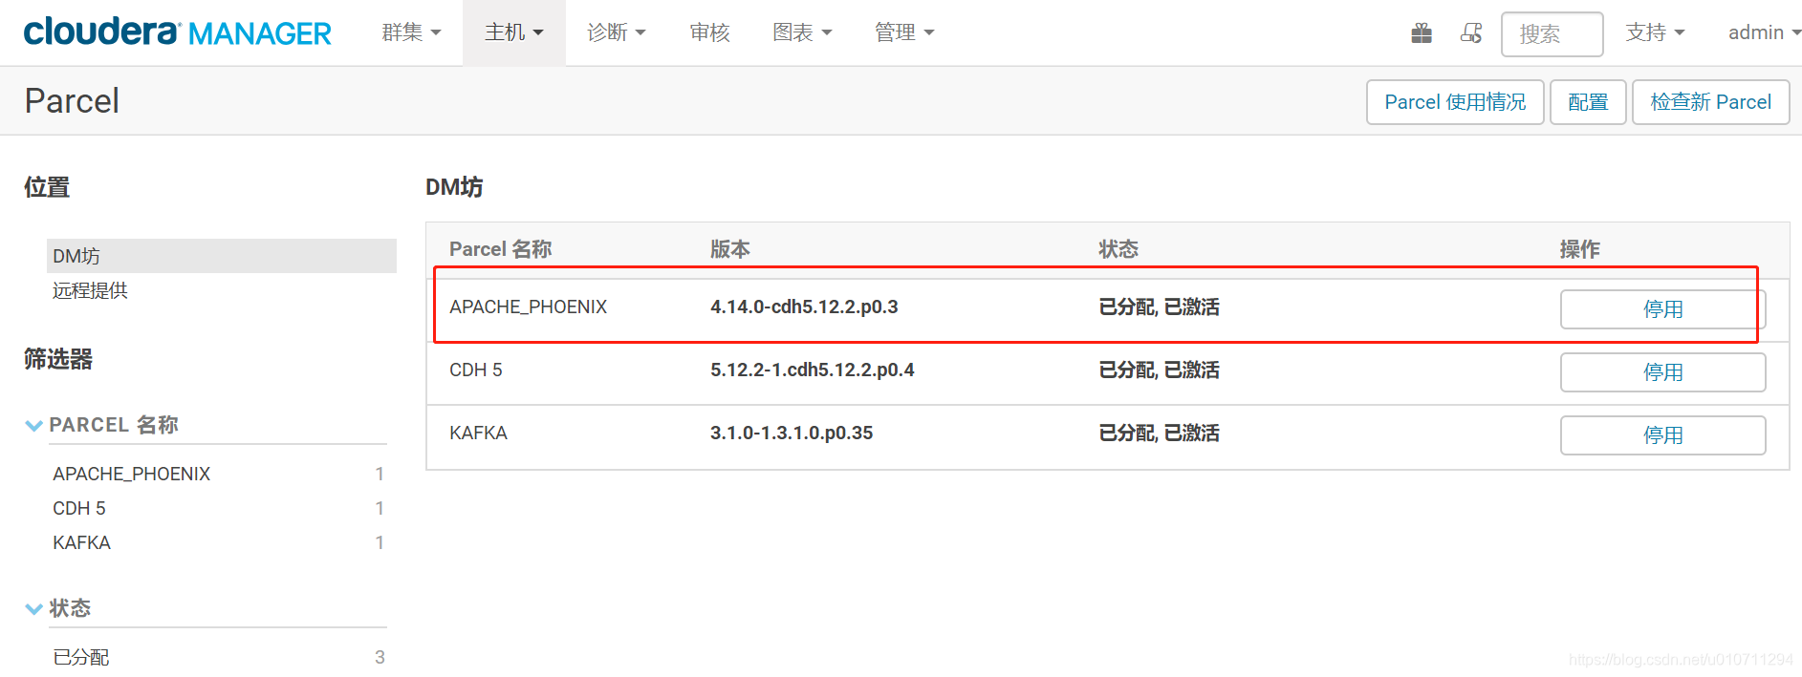Viewport: 1802px width, 677px height.
Task: Click version 4.14.0-cdh5.12.2.p0.3
Action: [804, 307]
